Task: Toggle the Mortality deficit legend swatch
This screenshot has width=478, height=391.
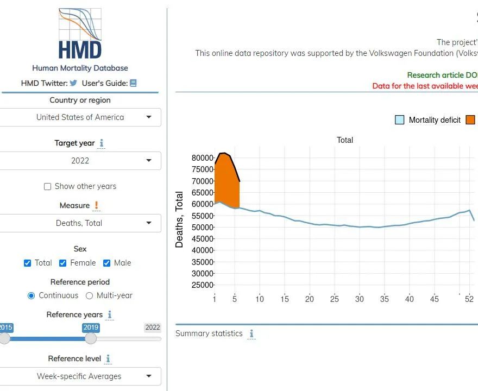Action: pos(400,120)
